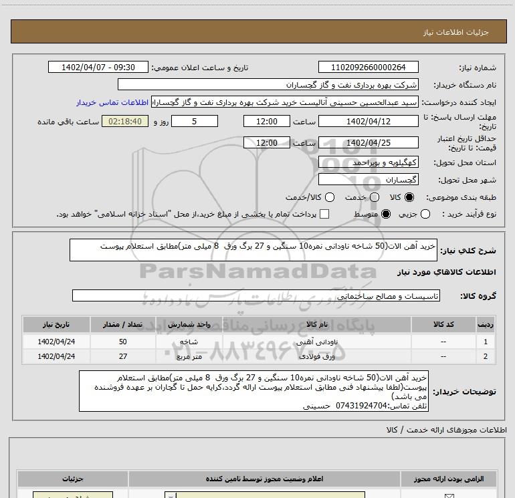Viewport: 515px width, 498px height.
Task: Click the remaining days field showing 5
Action: tap(195, 121)
